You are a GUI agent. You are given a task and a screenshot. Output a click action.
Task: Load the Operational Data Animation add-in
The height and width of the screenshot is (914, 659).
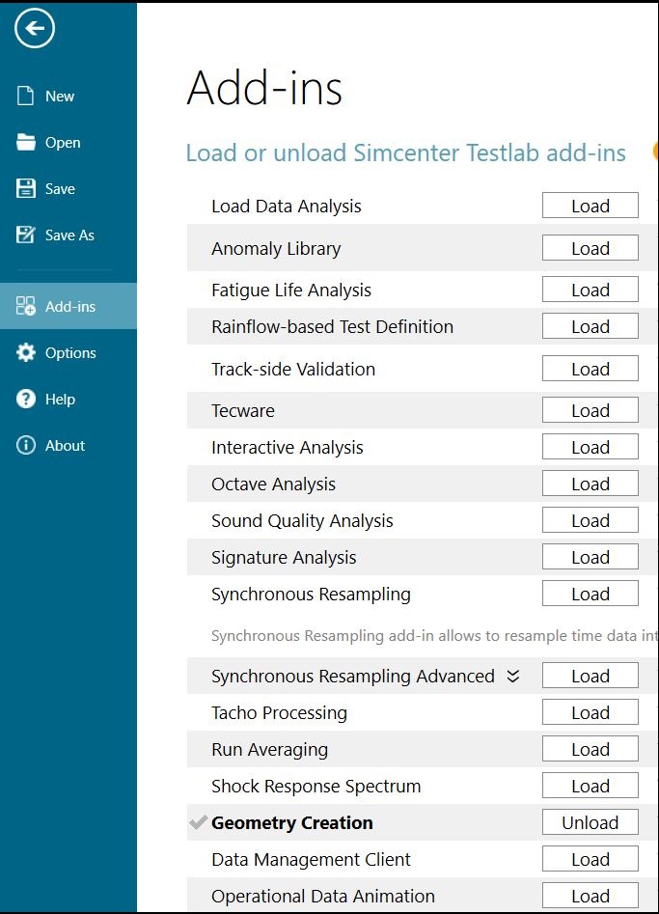(x=590, y=897)
